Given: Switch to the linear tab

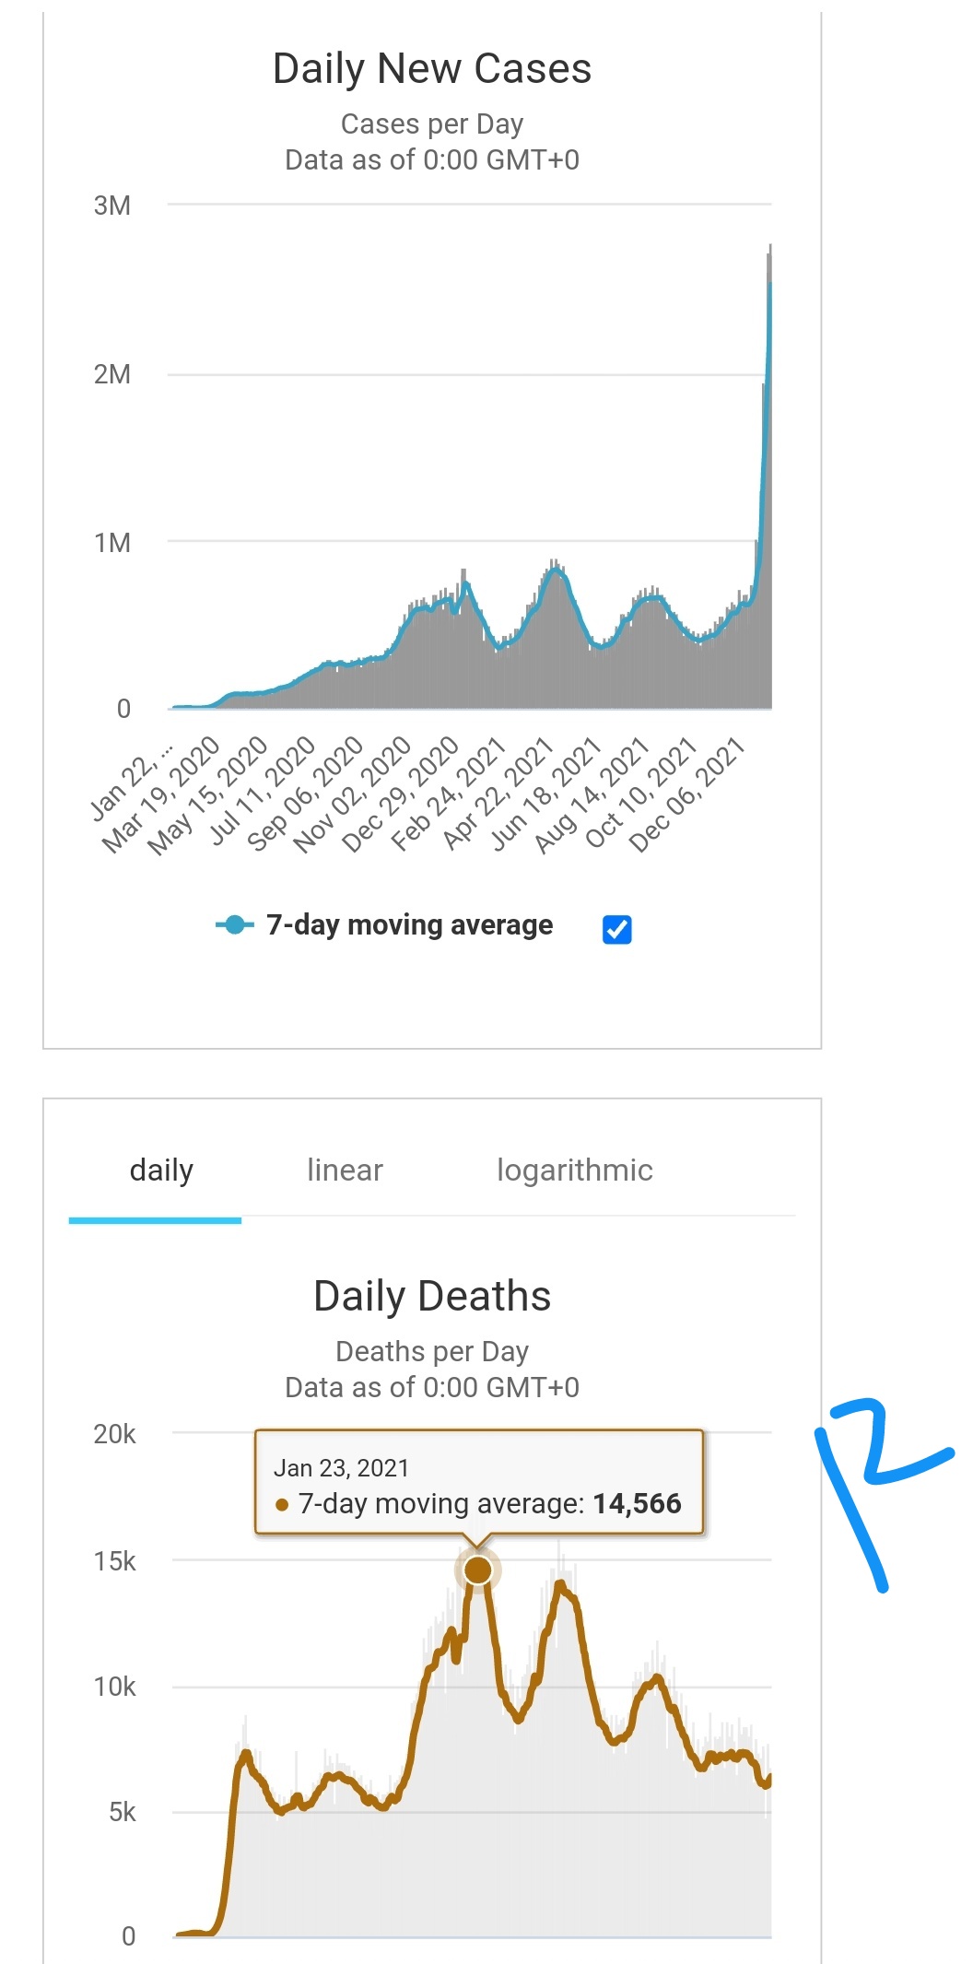Looking at the screenshot, I should 345,1170.
